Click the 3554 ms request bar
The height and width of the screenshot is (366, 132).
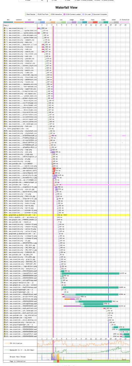coord(71,297)
